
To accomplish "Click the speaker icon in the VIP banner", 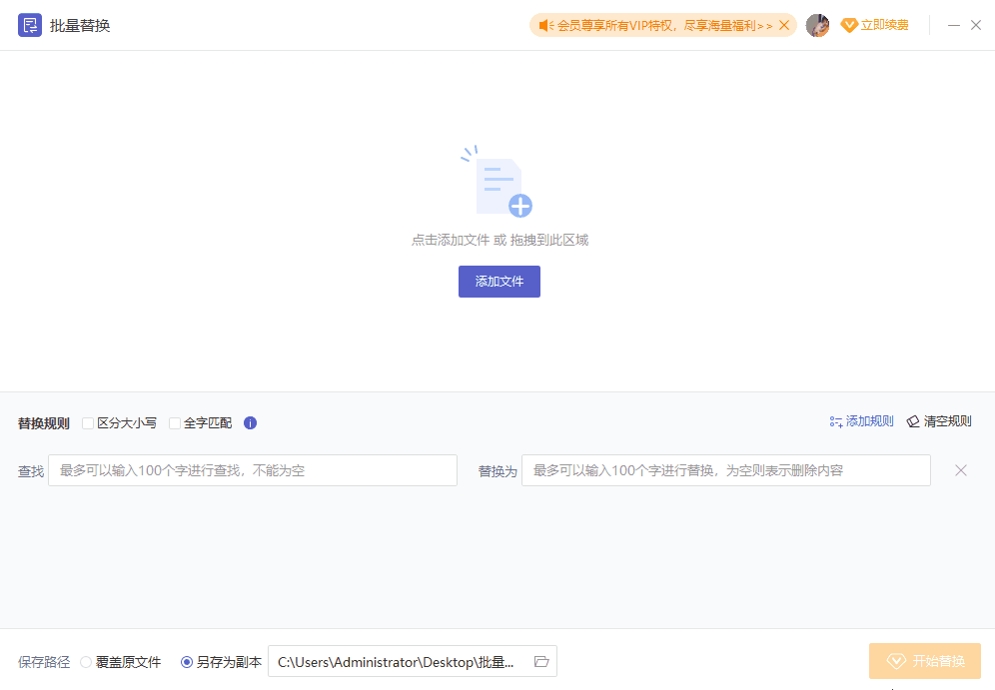I will 544,25.
